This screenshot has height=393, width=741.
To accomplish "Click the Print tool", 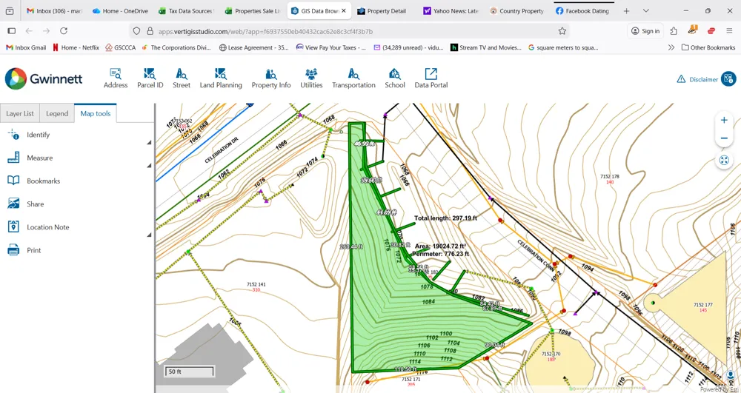I will tap(33, 250).
